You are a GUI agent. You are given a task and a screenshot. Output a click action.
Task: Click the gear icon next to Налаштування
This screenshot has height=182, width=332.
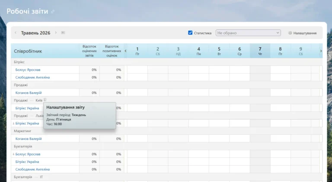(x=290, y=33)
